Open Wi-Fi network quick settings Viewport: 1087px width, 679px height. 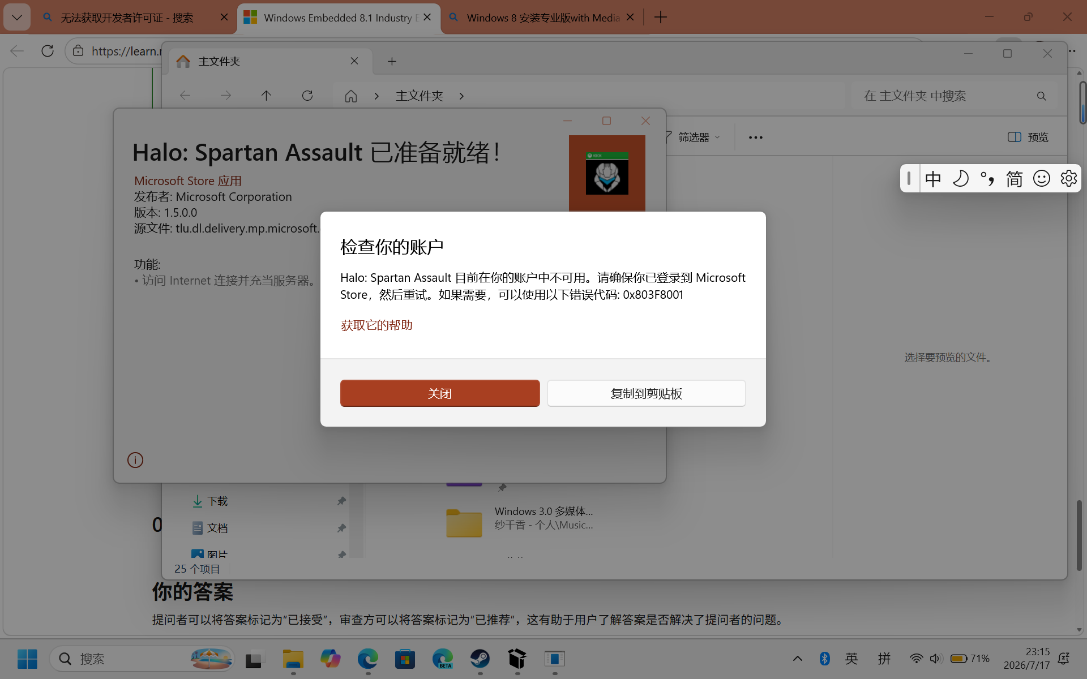(x=916, y=659)
